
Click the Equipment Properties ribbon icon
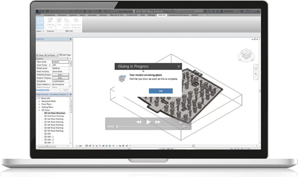(76, 20)
